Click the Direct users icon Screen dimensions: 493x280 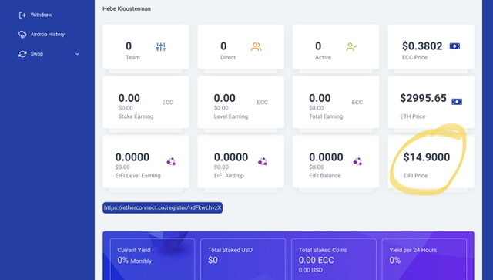point(256,47)
